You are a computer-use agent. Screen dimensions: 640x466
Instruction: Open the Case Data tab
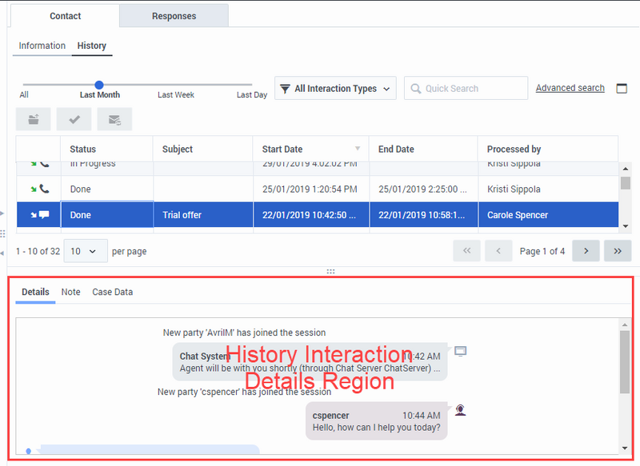(x=113, y=292)
